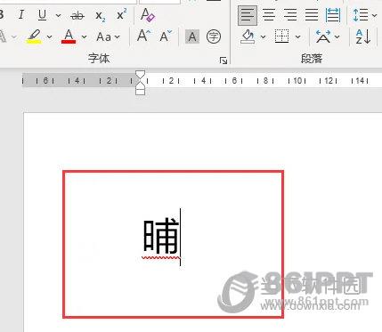Expand the borders dropdown arrow
Image resolution: width=382 pixels, height=332 pixels.
(x=298, y=37)
